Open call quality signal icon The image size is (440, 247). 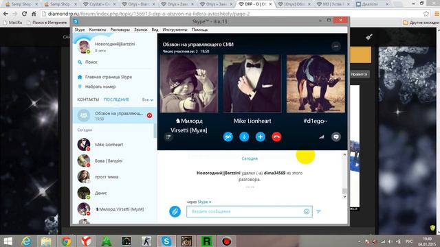[322, 137]
